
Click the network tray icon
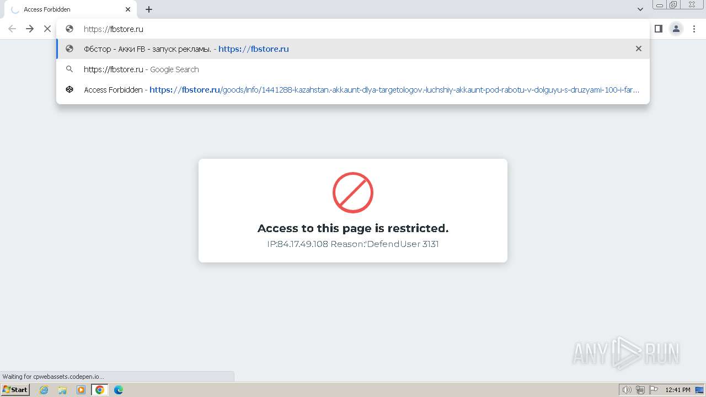coord(640,390)
